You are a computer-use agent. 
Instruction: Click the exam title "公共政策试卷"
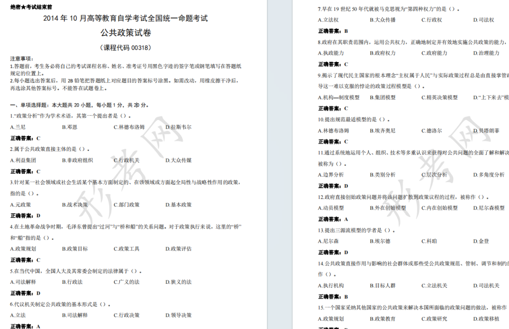126,33
